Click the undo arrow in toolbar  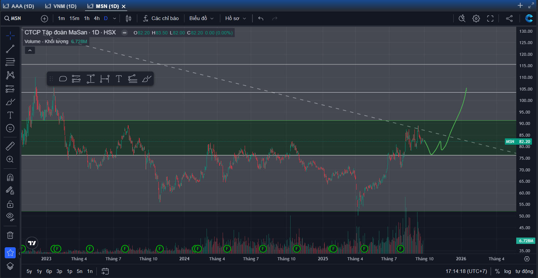pyautogui.click(x=261, y=18)
